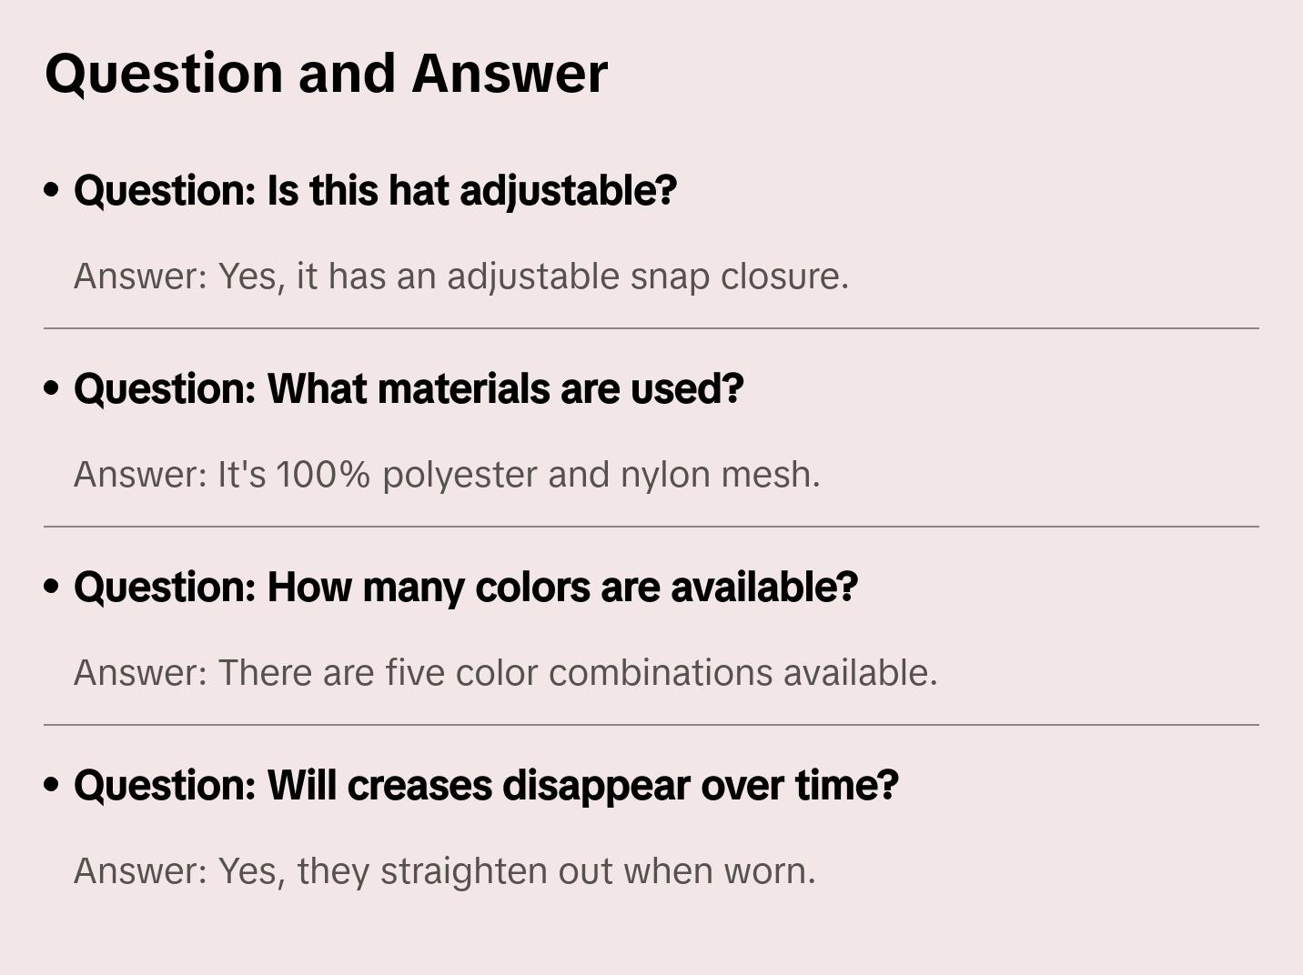The height and width of the screenshot is (975, 1303).
Task: Select the five color combinations answer
Action: click(x=505, y=673)
